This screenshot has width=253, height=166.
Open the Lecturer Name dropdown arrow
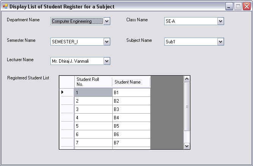point(107,61)
